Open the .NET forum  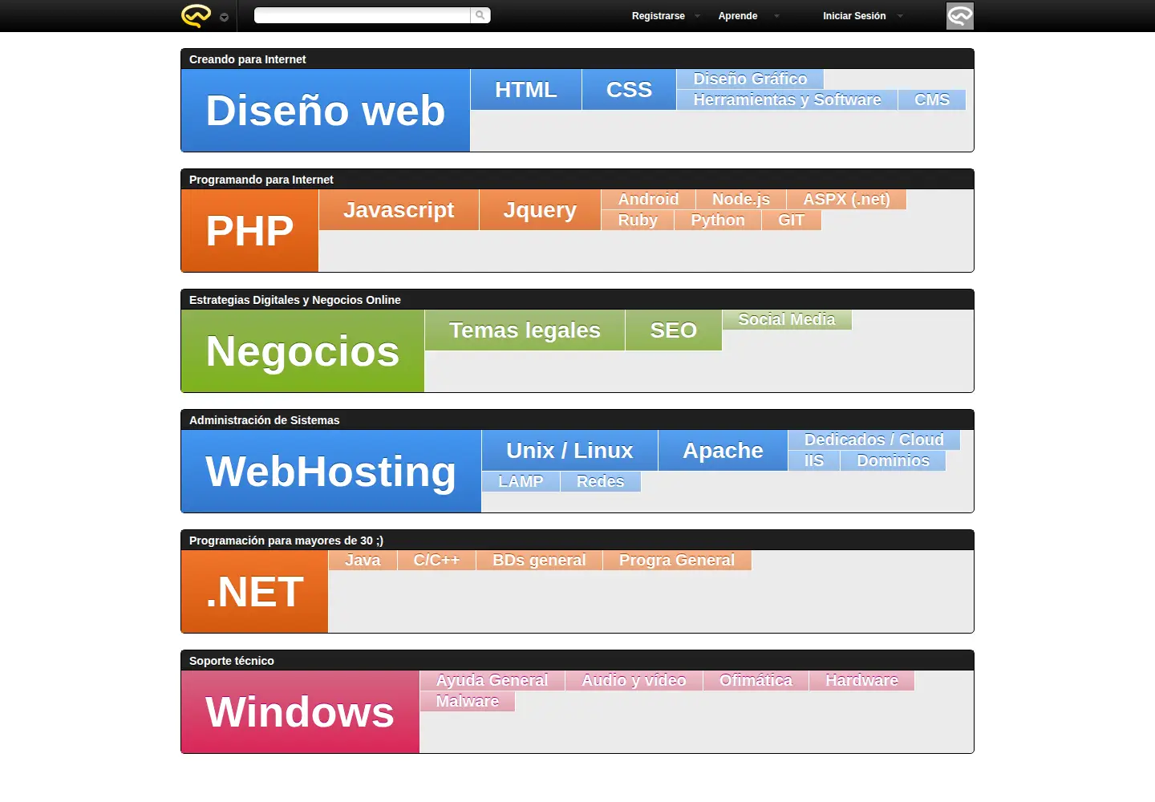(255, 592)
